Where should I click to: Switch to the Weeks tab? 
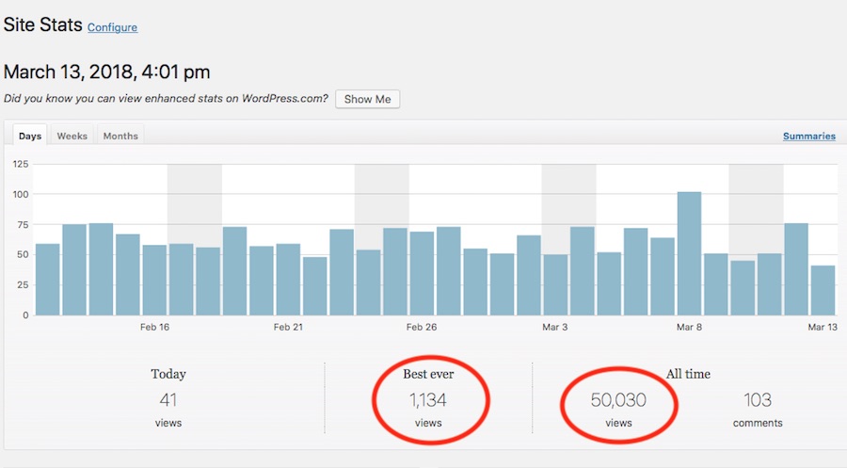click(x=72, y=136)
